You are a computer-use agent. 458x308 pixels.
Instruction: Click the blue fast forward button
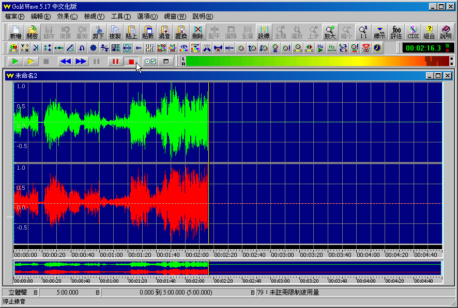pos(81,61)
